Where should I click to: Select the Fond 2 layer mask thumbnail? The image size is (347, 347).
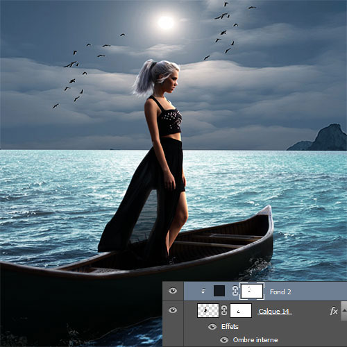coord(252,291)
